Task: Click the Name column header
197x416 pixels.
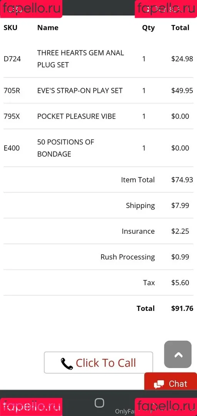Action: tap(48, 28)
